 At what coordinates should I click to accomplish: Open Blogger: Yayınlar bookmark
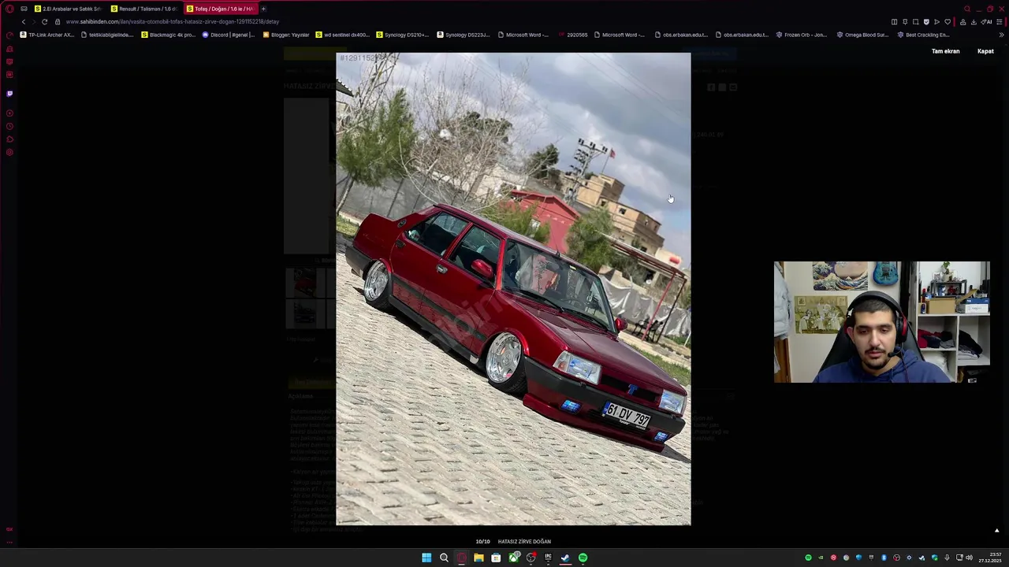click(286, 35)
